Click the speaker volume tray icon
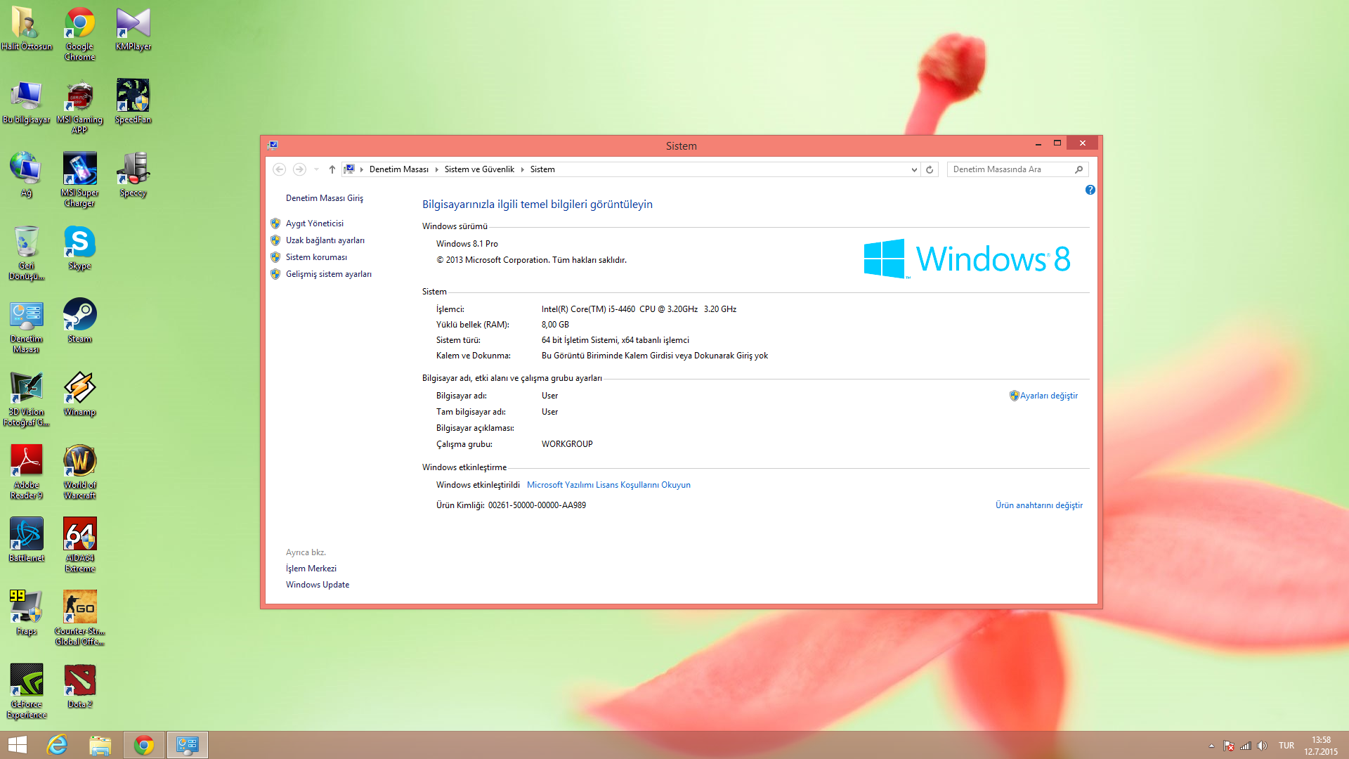 (1262, 746)
